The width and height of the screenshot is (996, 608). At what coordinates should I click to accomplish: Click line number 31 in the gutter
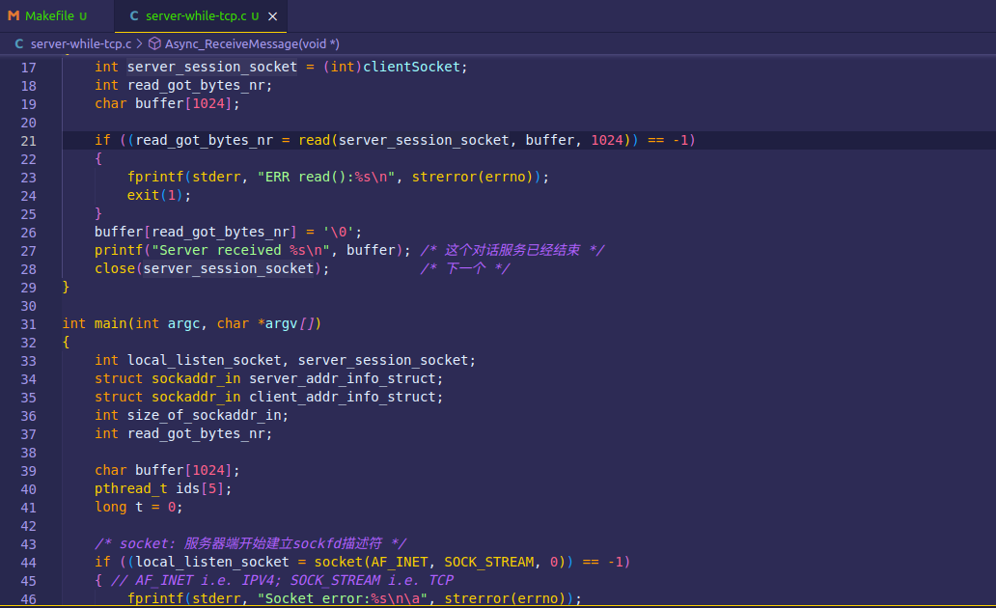(x=28, y=323)
